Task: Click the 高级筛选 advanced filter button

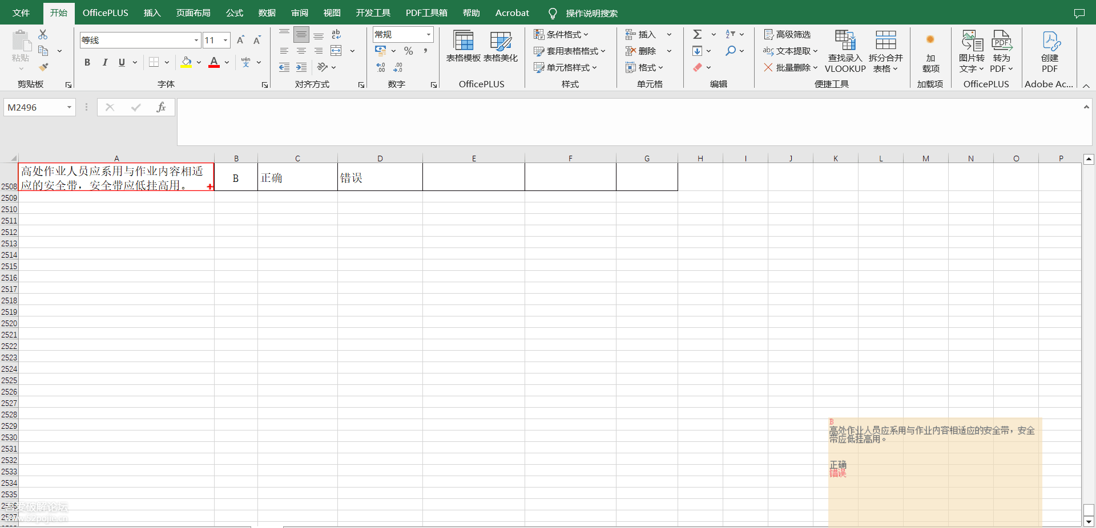Action: pyautogui.click(x=787, y=34)
